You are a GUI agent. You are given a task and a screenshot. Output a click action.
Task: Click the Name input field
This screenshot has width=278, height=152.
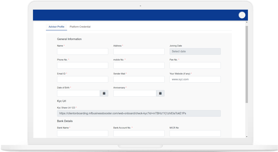pyautogui.click(x=83, y=52)
